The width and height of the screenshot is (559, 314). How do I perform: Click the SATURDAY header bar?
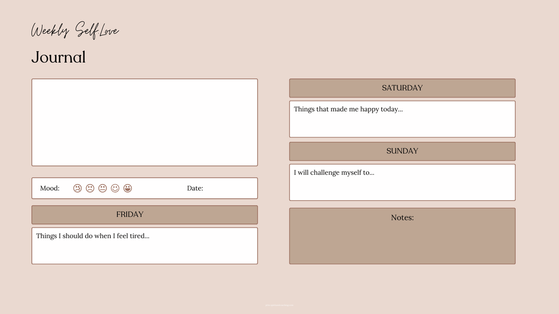(x=402, y=88)
